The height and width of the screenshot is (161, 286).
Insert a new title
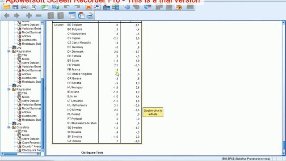tap(81, 16)
